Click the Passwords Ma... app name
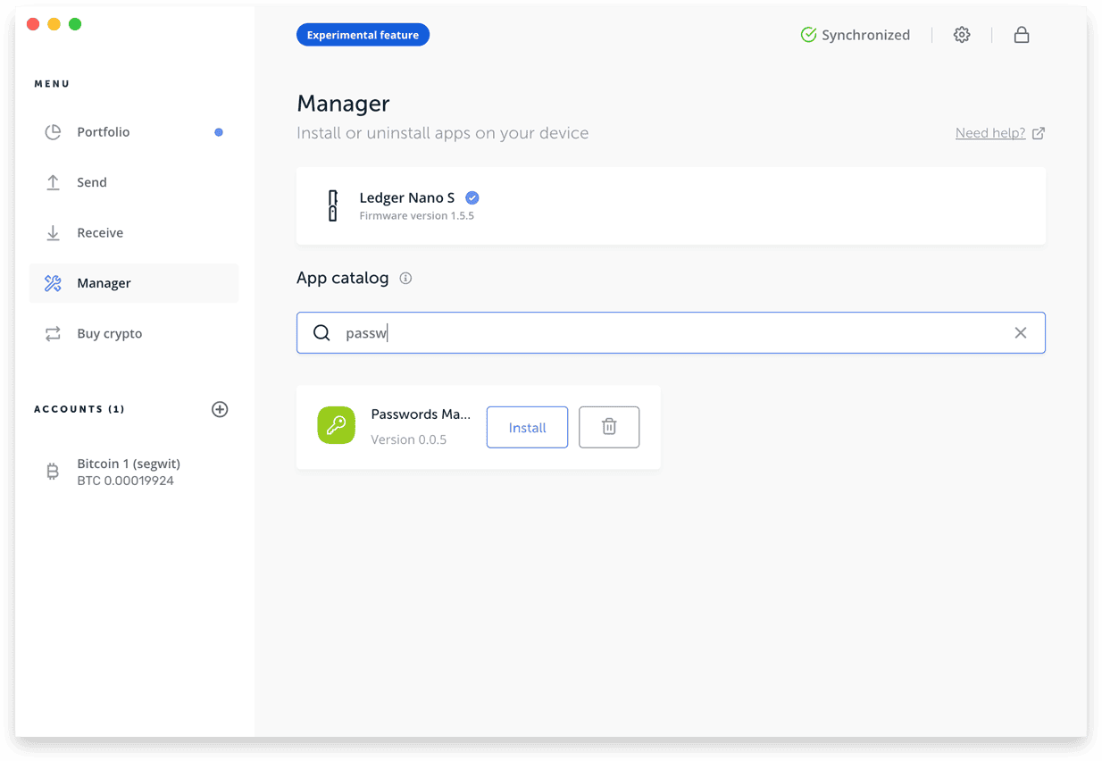Viewport: 1102px width, 761px height. pos(421,414)
